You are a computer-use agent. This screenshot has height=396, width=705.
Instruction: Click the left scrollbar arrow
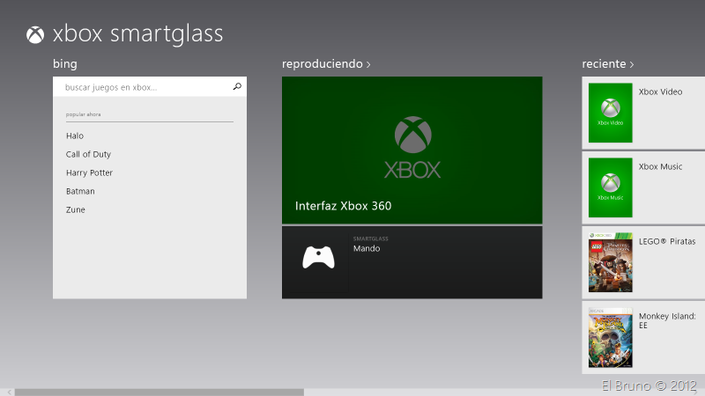click(x=10, y=392)
